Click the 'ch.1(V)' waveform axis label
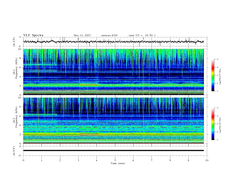Screen dimensions: 233x180 14,42
